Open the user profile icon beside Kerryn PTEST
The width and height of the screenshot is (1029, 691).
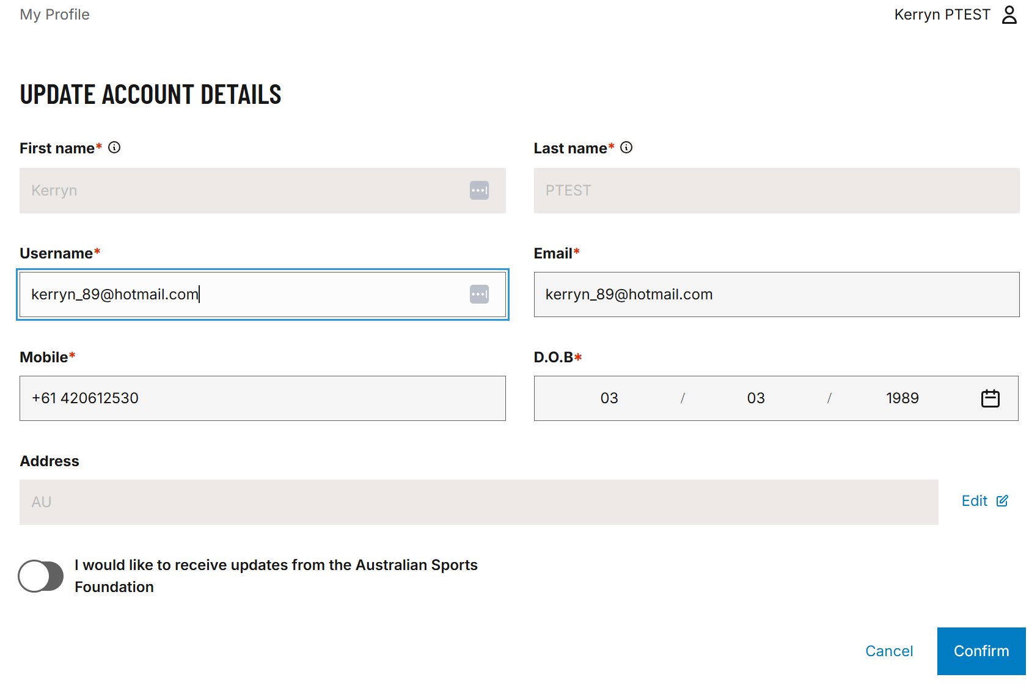[1009, 15]
